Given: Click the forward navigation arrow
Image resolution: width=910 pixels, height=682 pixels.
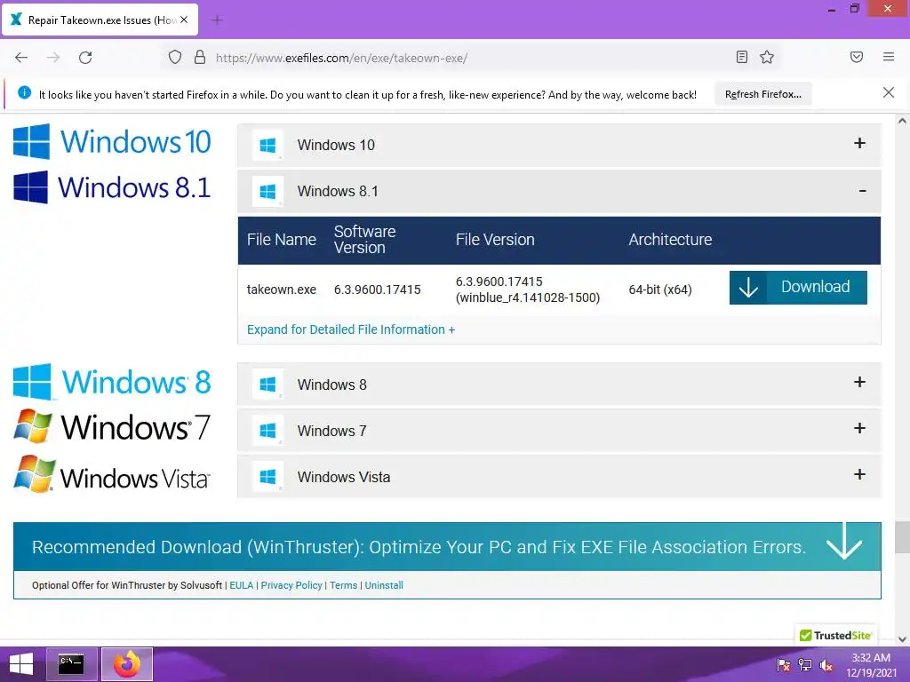Looking at the screenshot, I should pyautogui.click(x=53, y=58).
